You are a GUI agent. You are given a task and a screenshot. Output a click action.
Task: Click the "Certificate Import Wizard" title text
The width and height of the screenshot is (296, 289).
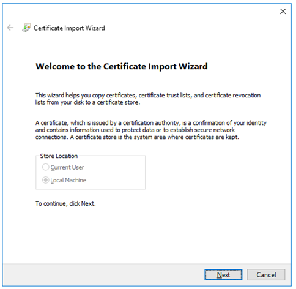69,28
